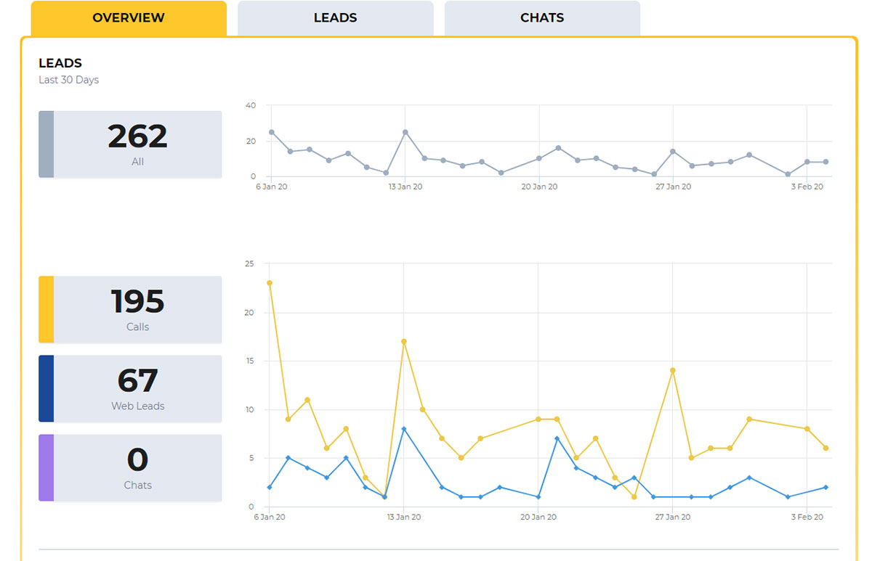
Task: Open the CHATS tab
Action: [541, 17]
